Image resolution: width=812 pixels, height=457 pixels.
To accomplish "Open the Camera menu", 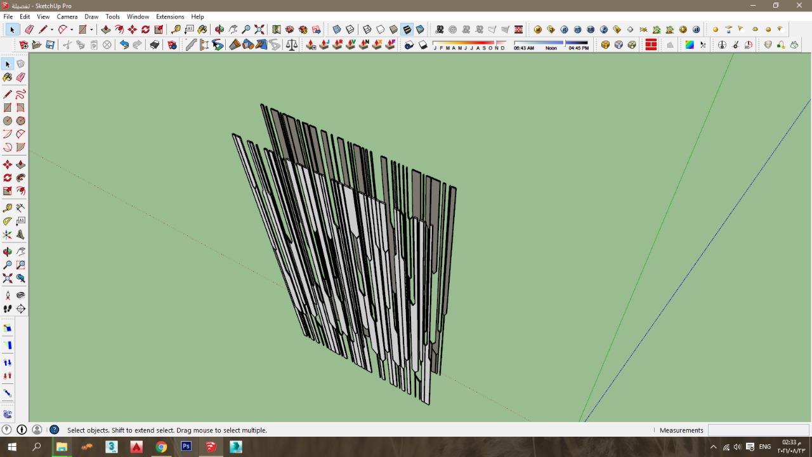I will coord(67,17).
